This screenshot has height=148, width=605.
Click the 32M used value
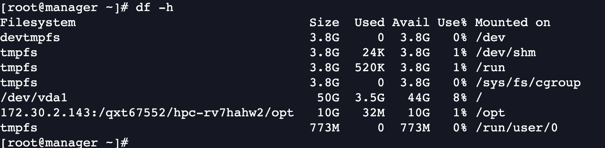pos(373,113)
